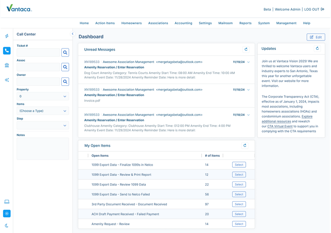
Task: Click Welcome Admin text
Action: coord(287,10)
